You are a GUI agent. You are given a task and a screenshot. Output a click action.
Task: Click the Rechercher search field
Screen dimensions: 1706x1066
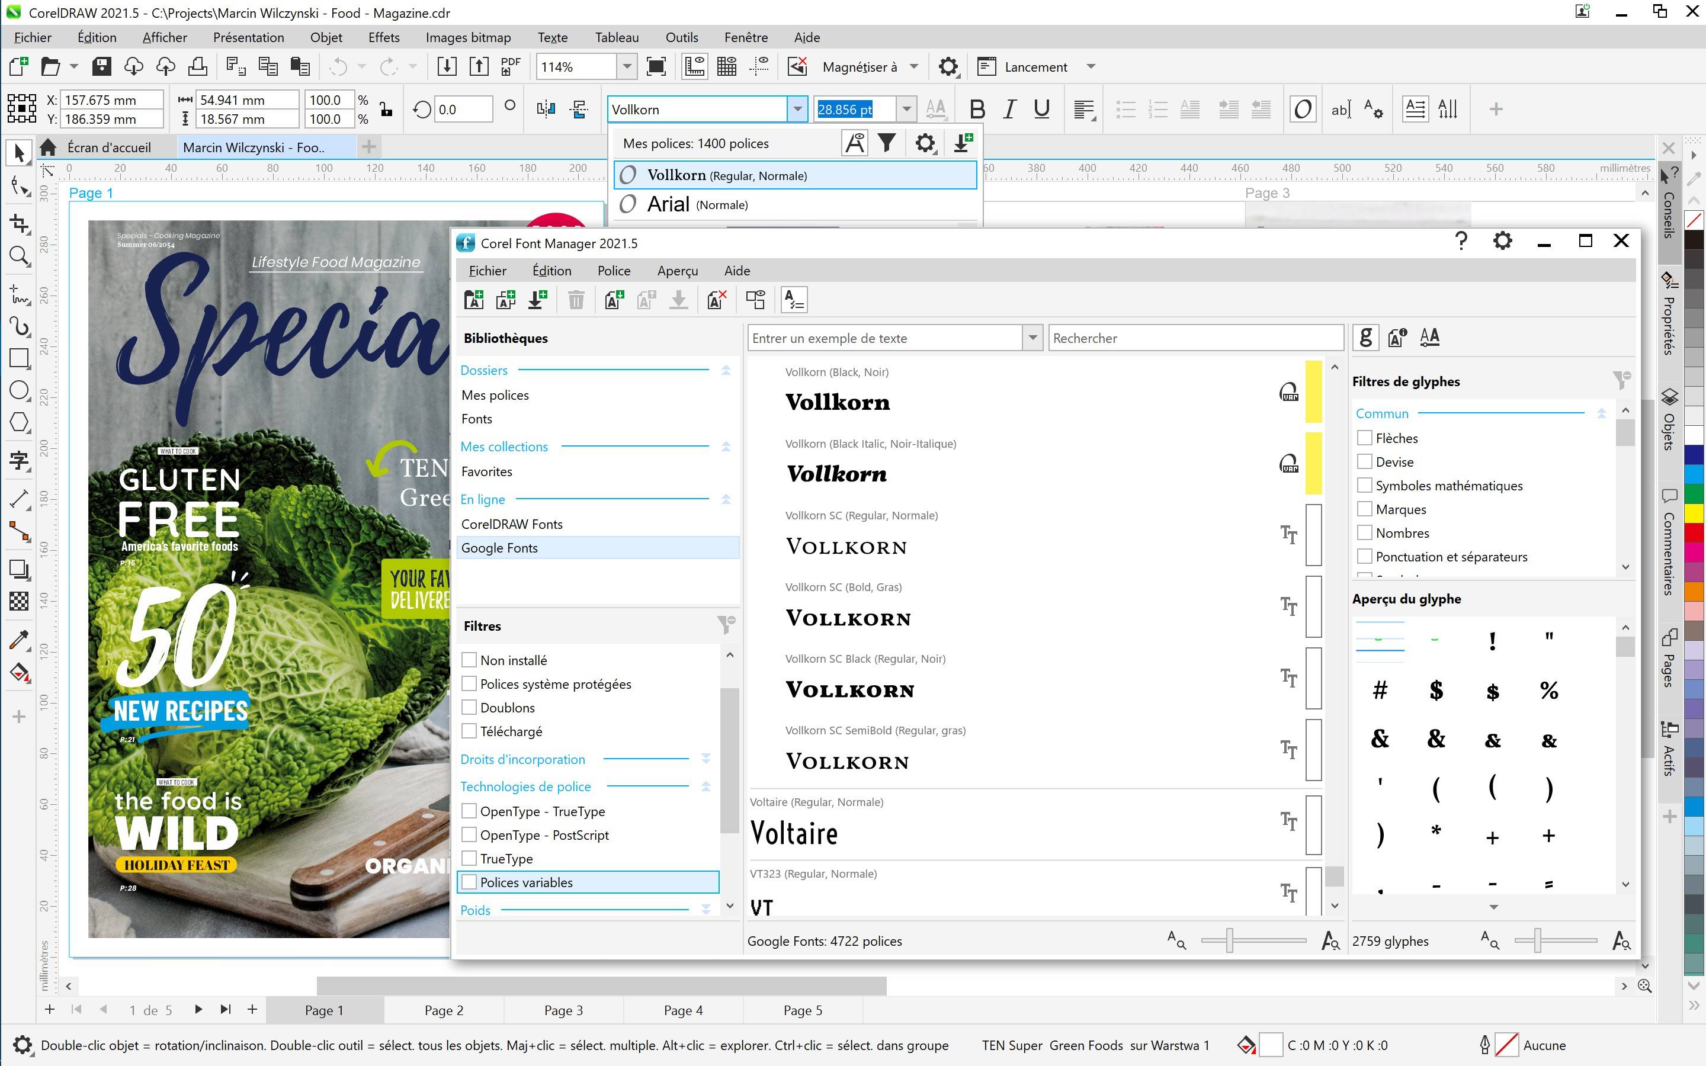[1195, 338]
